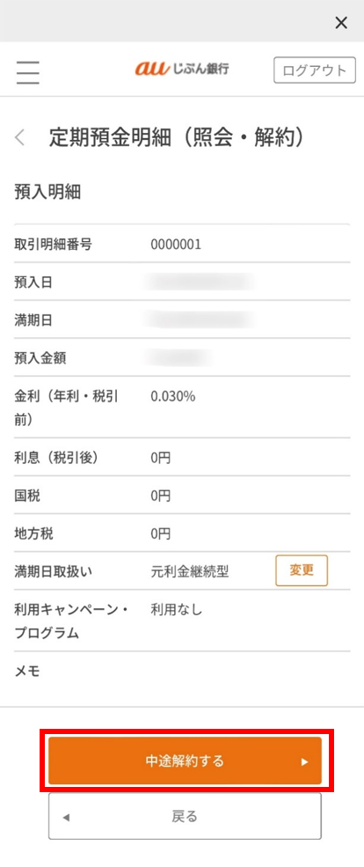Select the transaction number 0000001
The height and width of the screenshot is (867, 364).
pos(176,245)
